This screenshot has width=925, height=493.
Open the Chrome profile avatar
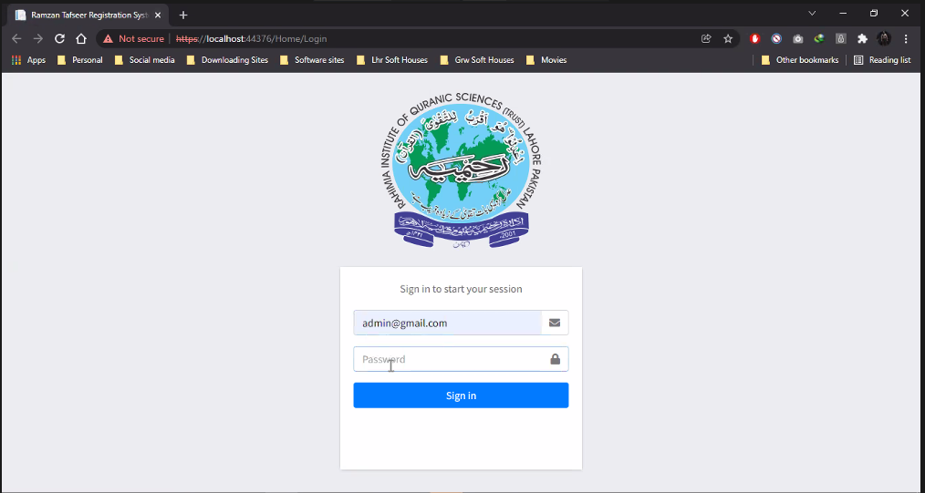point(884,39)
